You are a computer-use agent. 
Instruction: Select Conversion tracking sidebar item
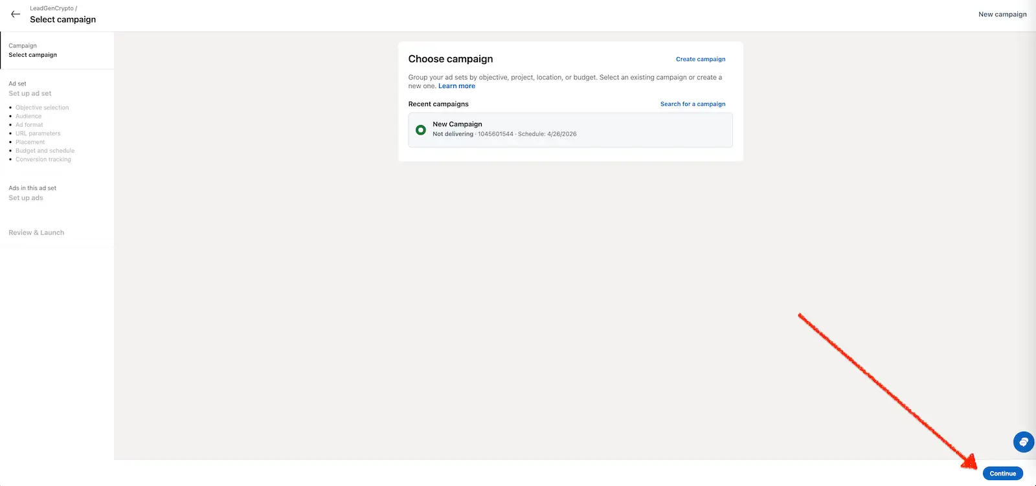tap(43, 160)
